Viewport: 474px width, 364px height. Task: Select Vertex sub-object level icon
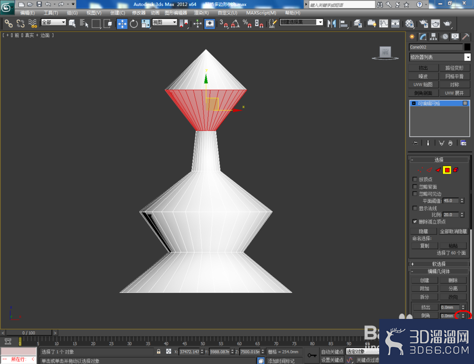click(x=420, y=170)
